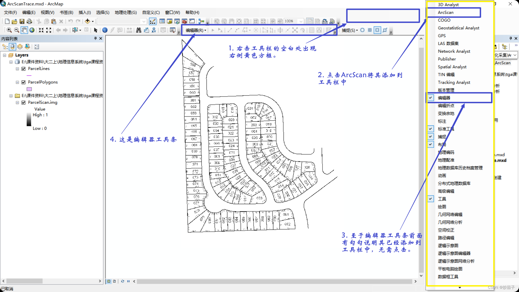Open the Go To XY tool
The image size is (519, 292).
(x=154, y=30)
